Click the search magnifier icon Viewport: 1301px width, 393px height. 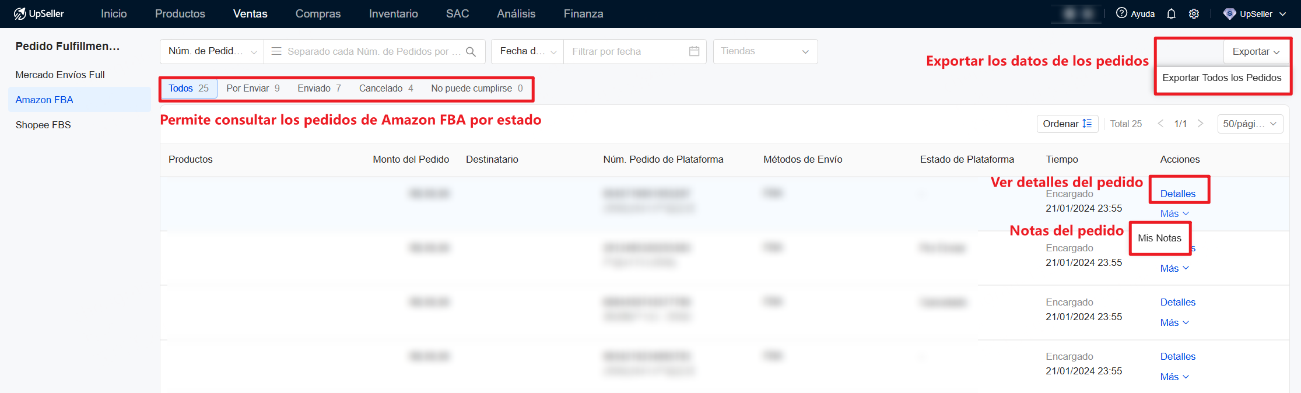click(x=471, y=51)
